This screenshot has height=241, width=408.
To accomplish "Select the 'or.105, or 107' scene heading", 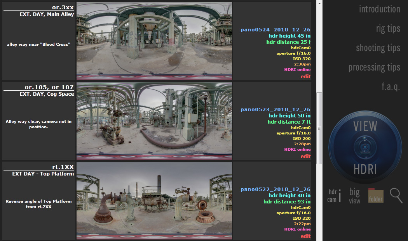I will point(49,88).
